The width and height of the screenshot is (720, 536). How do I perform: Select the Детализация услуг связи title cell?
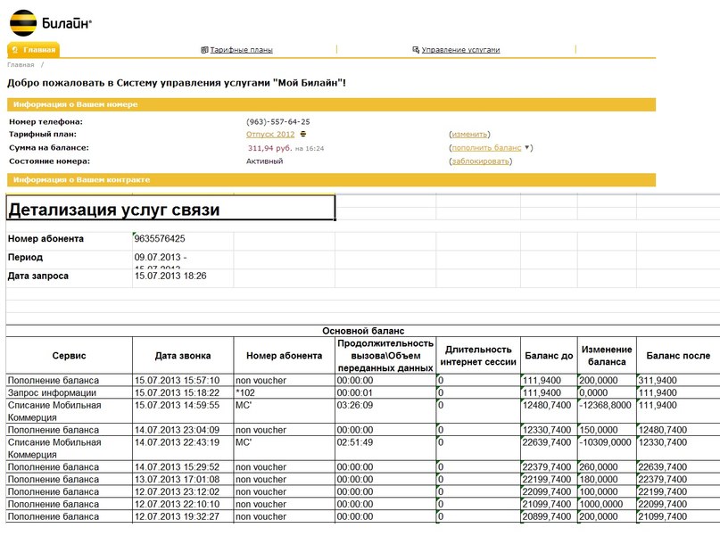click(x=170, y=208)
